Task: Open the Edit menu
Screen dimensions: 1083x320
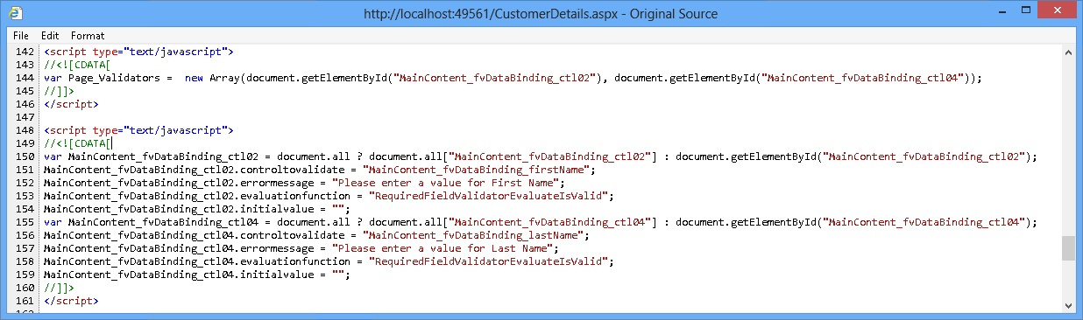Action: [x=50, y=36]
